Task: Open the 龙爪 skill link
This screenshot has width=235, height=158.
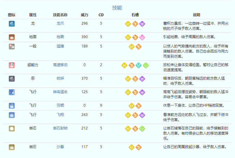Action: pyautogui.click(x=60, y=23)
